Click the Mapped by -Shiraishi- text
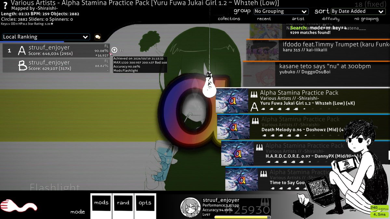This screenshot has width=390, height=219. coord(34,9)
